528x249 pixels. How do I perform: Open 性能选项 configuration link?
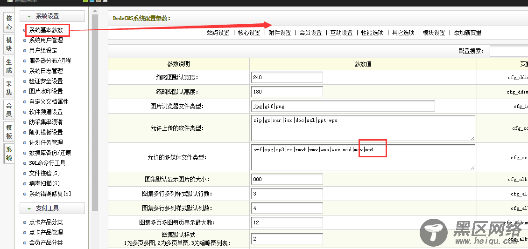tap(373, 33)
